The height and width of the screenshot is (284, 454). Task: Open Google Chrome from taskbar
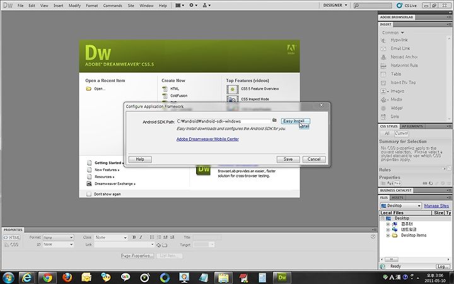(x=47, y=278)
